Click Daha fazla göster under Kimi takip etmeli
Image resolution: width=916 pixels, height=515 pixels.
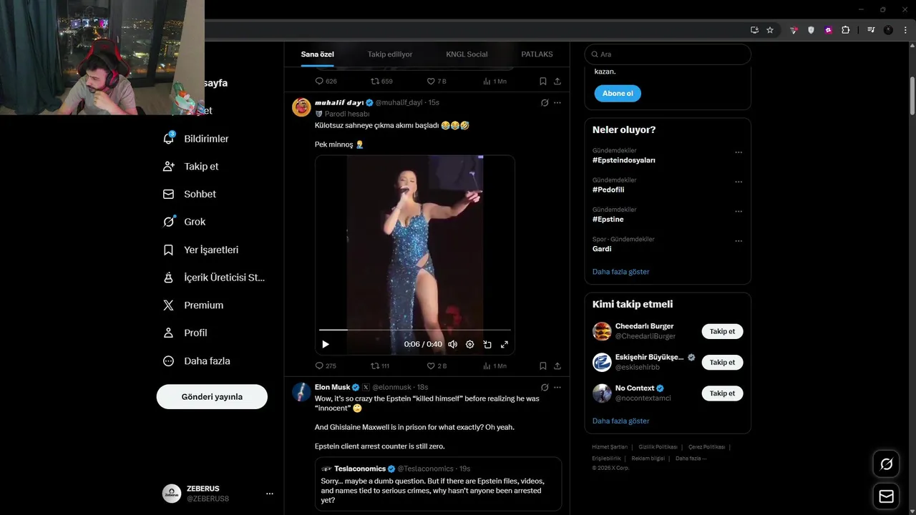pyautogui.click(x=620, y=421)
